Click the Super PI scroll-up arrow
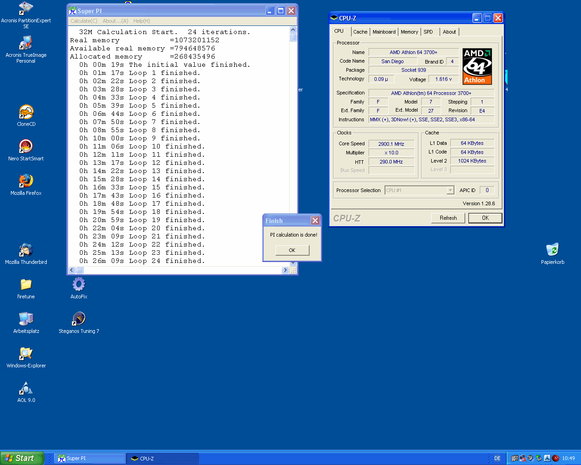Screen dimensions: 581x465 293,30
